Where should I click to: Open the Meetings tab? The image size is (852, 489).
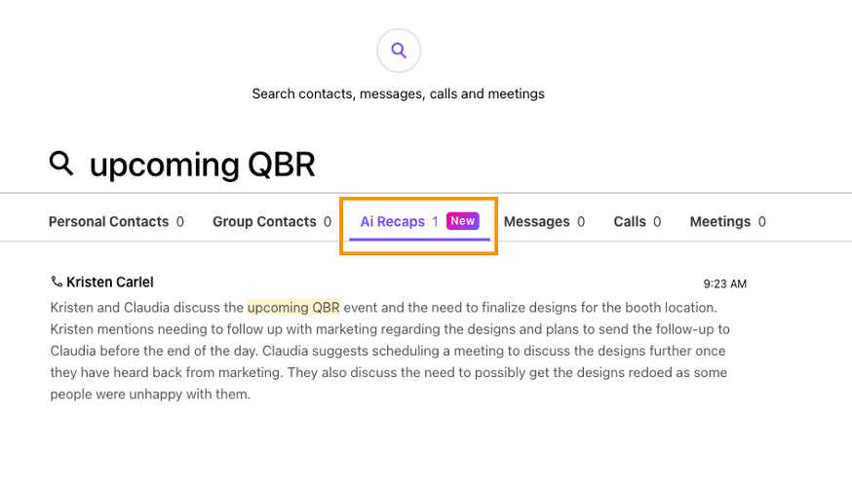[727, 221]
